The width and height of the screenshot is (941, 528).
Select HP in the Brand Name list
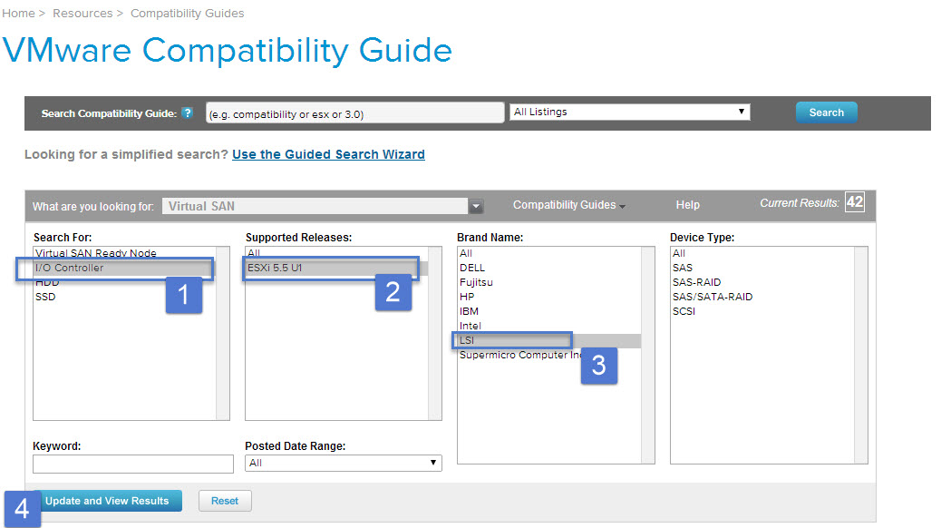(x=549, y=297)
